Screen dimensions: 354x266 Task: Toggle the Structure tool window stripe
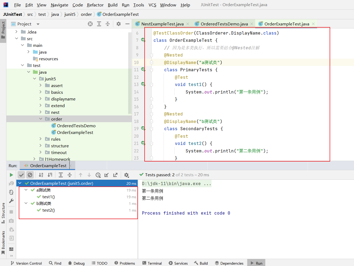tap(3, 213)
